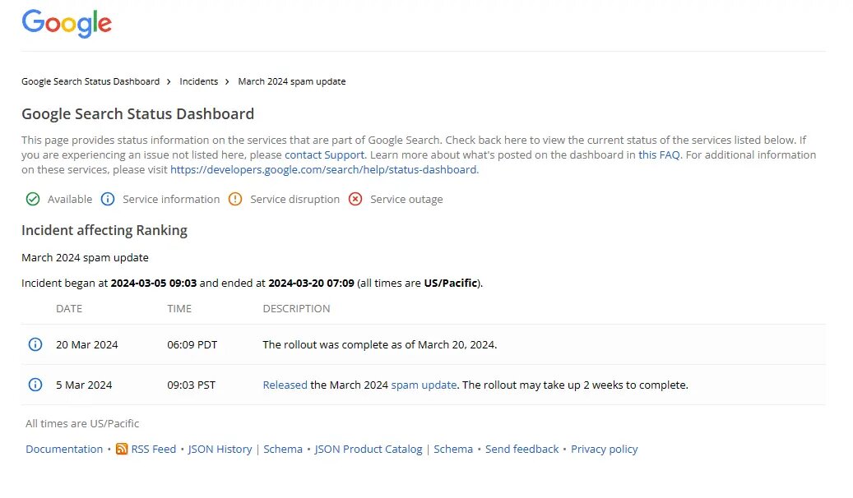Open the Documentation footer link
The height and width of the screenshot is (498, 853).
pyautogui.click(x=64, y=449)
